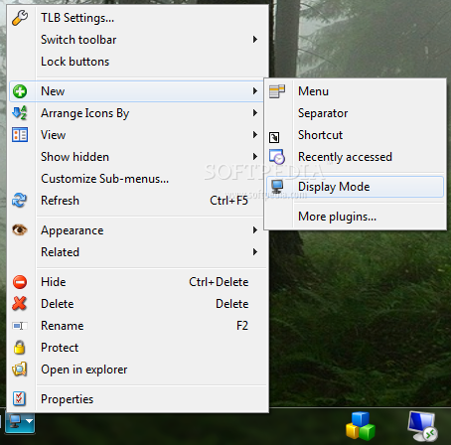Image resolution: width=451 pixels, height=445 pixels.
Task: Click the folder magnifier icon beside Open in explorer
Action: tap(20, 370)
